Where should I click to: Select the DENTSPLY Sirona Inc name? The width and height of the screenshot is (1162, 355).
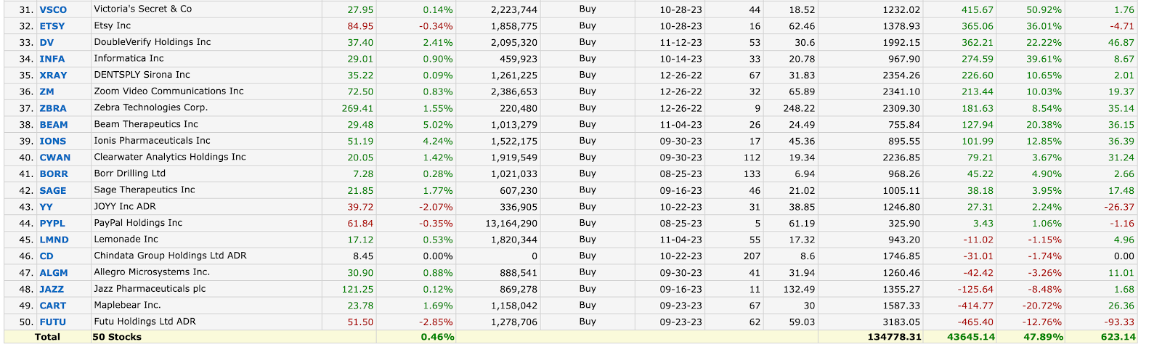(x=142, y=75)
